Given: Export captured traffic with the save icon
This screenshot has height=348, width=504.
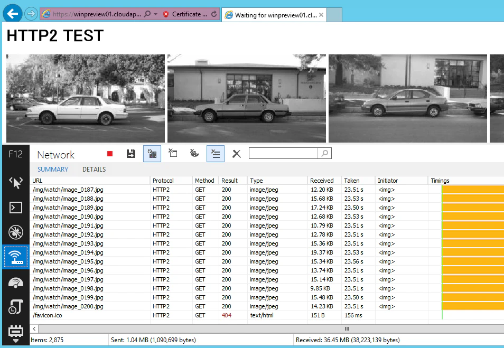Looking at the screenshot, I should [x=131, y=154].
